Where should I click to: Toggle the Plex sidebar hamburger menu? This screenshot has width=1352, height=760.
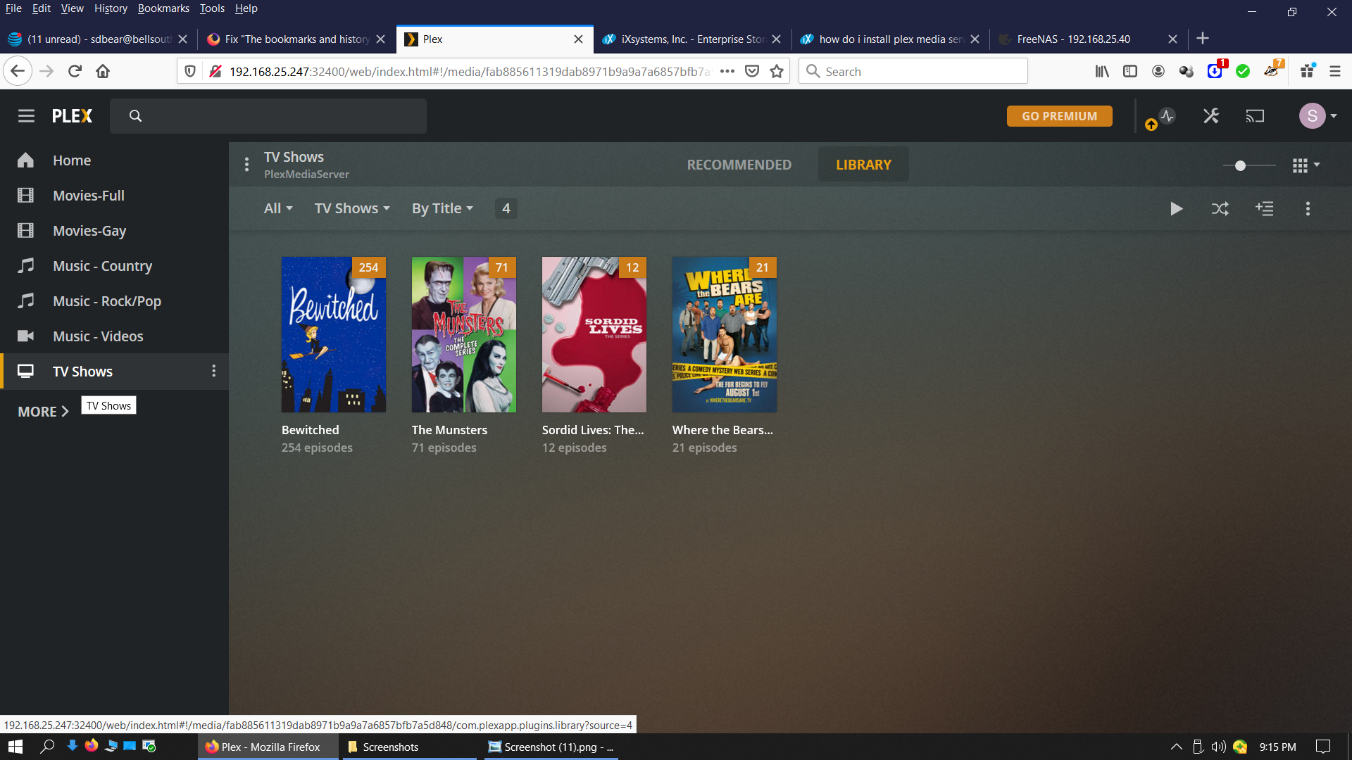[x=26, y=116]
